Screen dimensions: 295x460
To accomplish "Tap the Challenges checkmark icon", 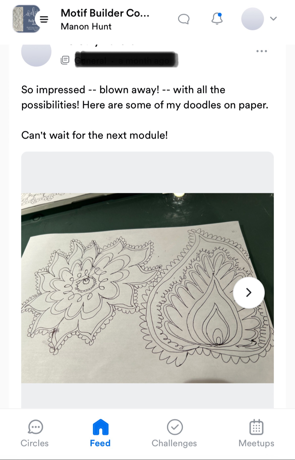I will pyautogui.click(x=175, y=427).
